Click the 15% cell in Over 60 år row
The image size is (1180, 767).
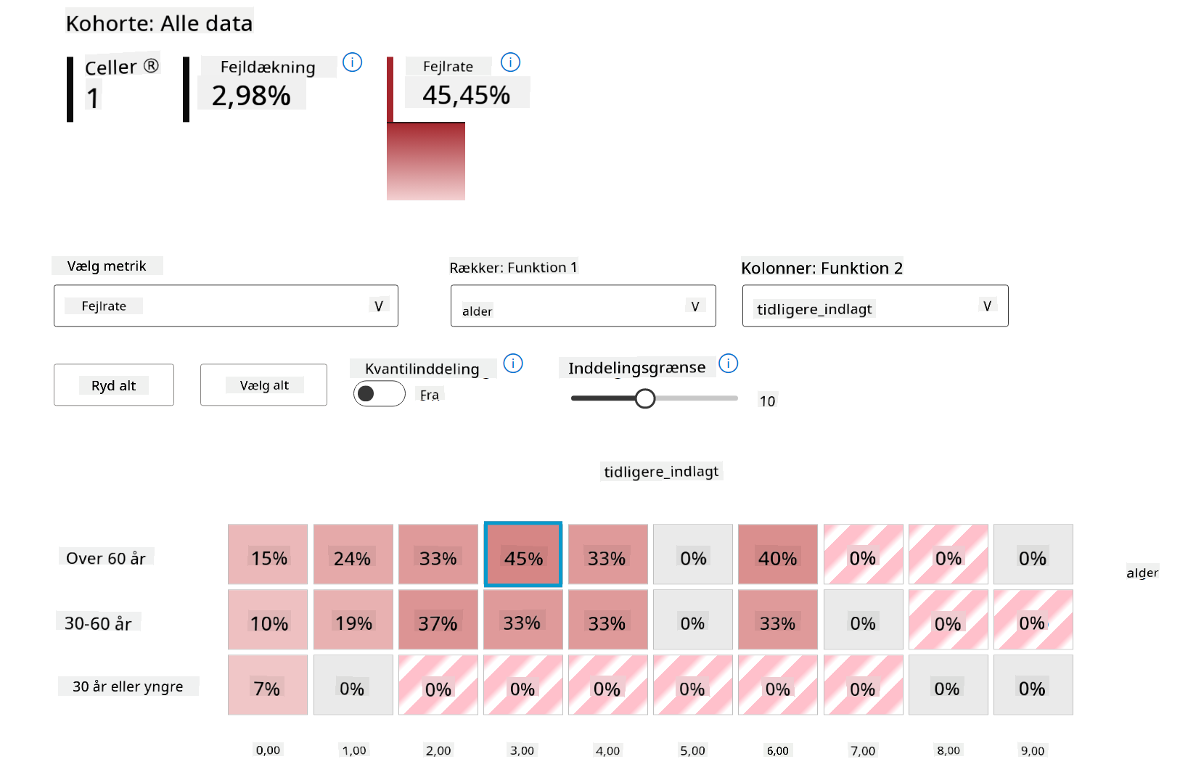(x=268, y=554)
